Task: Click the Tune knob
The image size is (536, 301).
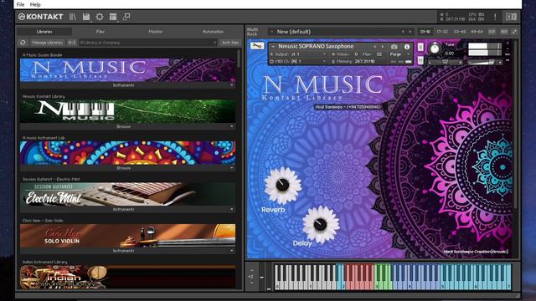Action: tap(435, 48)
